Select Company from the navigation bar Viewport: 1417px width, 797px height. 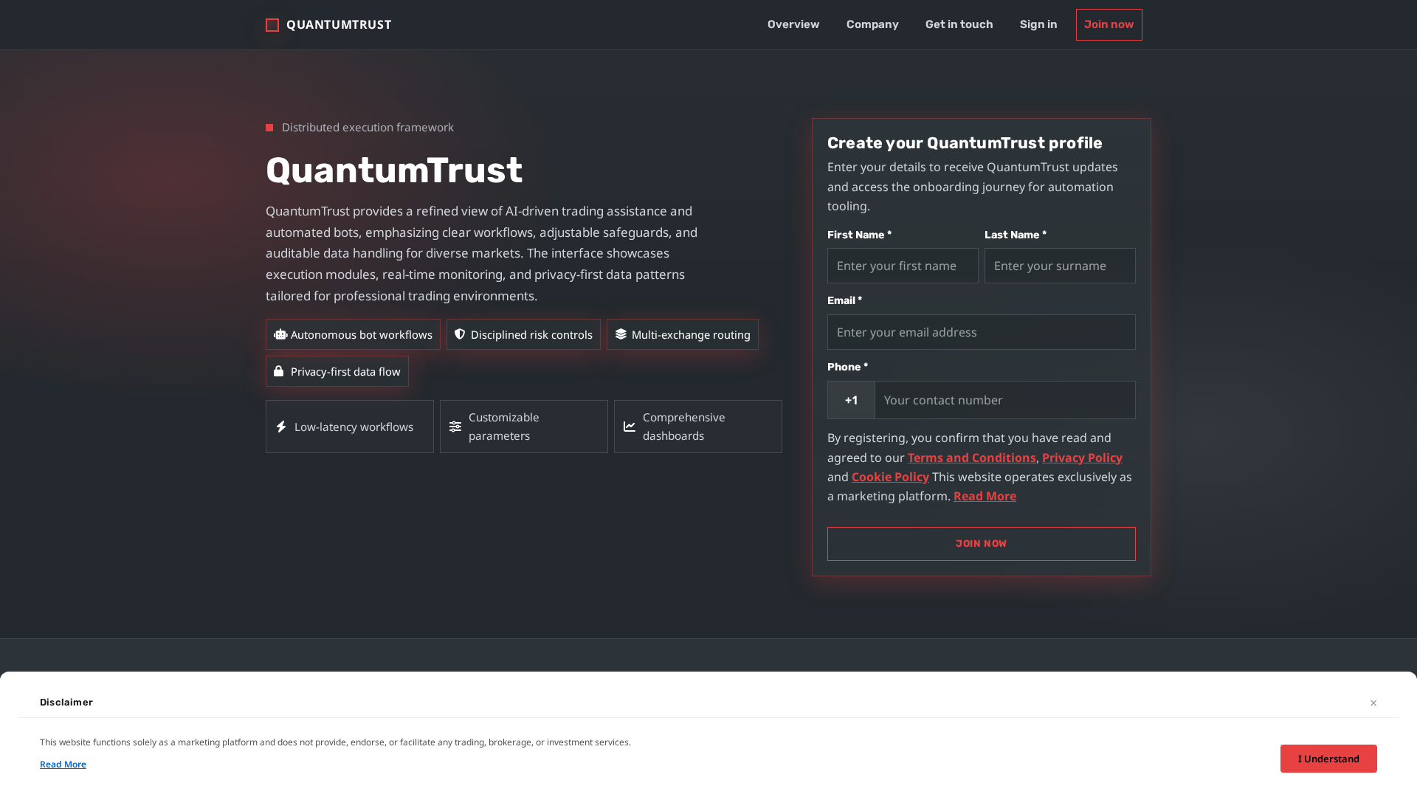point(872,24)
